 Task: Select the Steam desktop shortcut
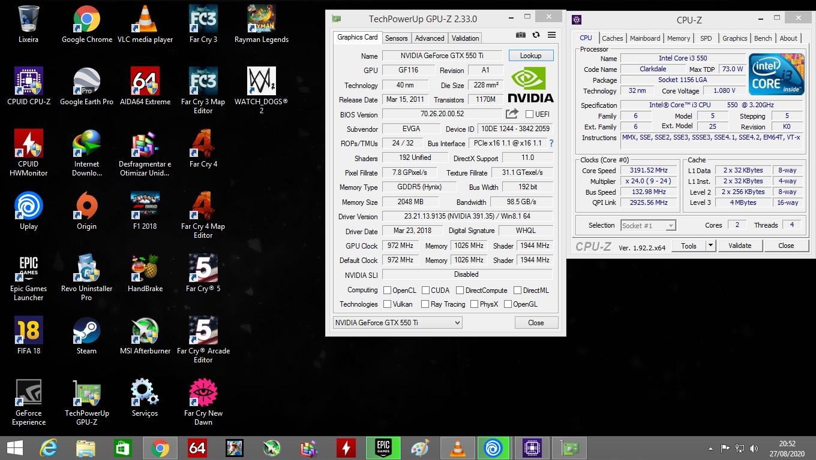(x=87, y=335)
